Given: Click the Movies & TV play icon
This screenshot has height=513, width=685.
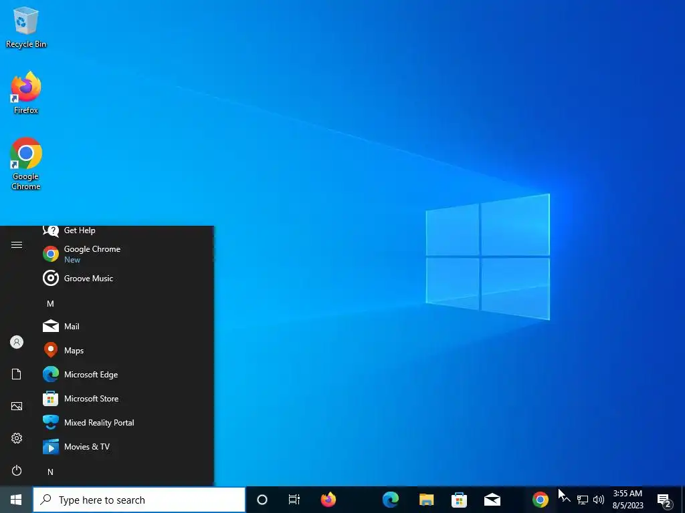Looking at the screenshot, I should (x=51, y=447).
